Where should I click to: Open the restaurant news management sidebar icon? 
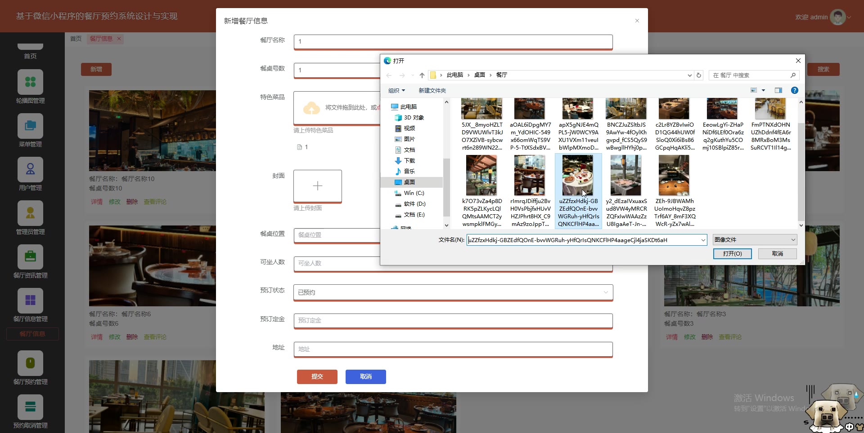pyautogui.click(x=30, y=257)
